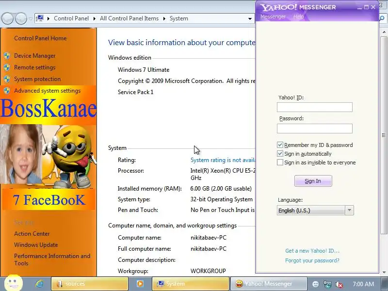Click the Forward navigation arrow button

[21, 18]
